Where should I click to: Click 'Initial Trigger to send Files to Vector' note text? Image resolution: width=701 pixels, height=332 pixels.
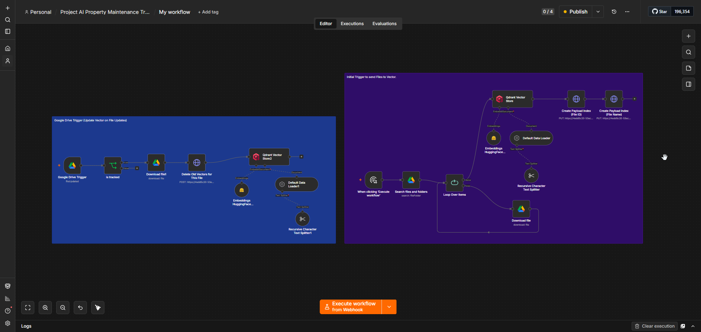pyautogui.click(x=371, y=77)
